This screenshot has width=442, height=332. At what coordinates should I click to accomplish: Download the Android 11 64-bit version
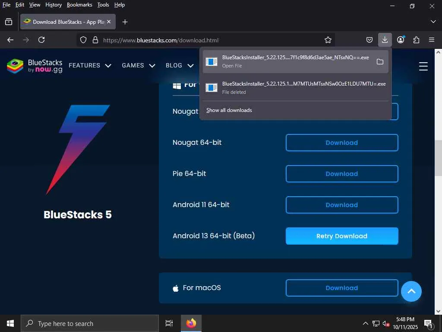[x=342, y=204]
